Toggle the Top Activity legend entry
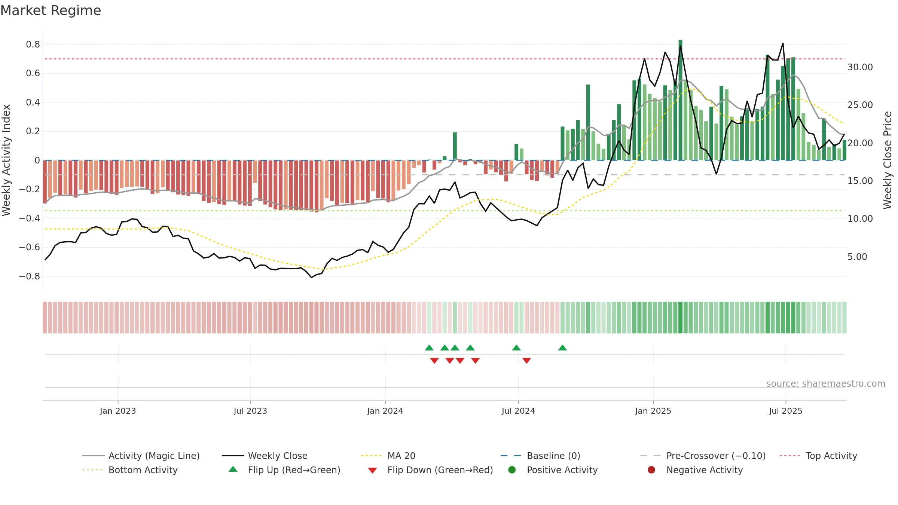This screenshot has width=898, height=505. 818,456
